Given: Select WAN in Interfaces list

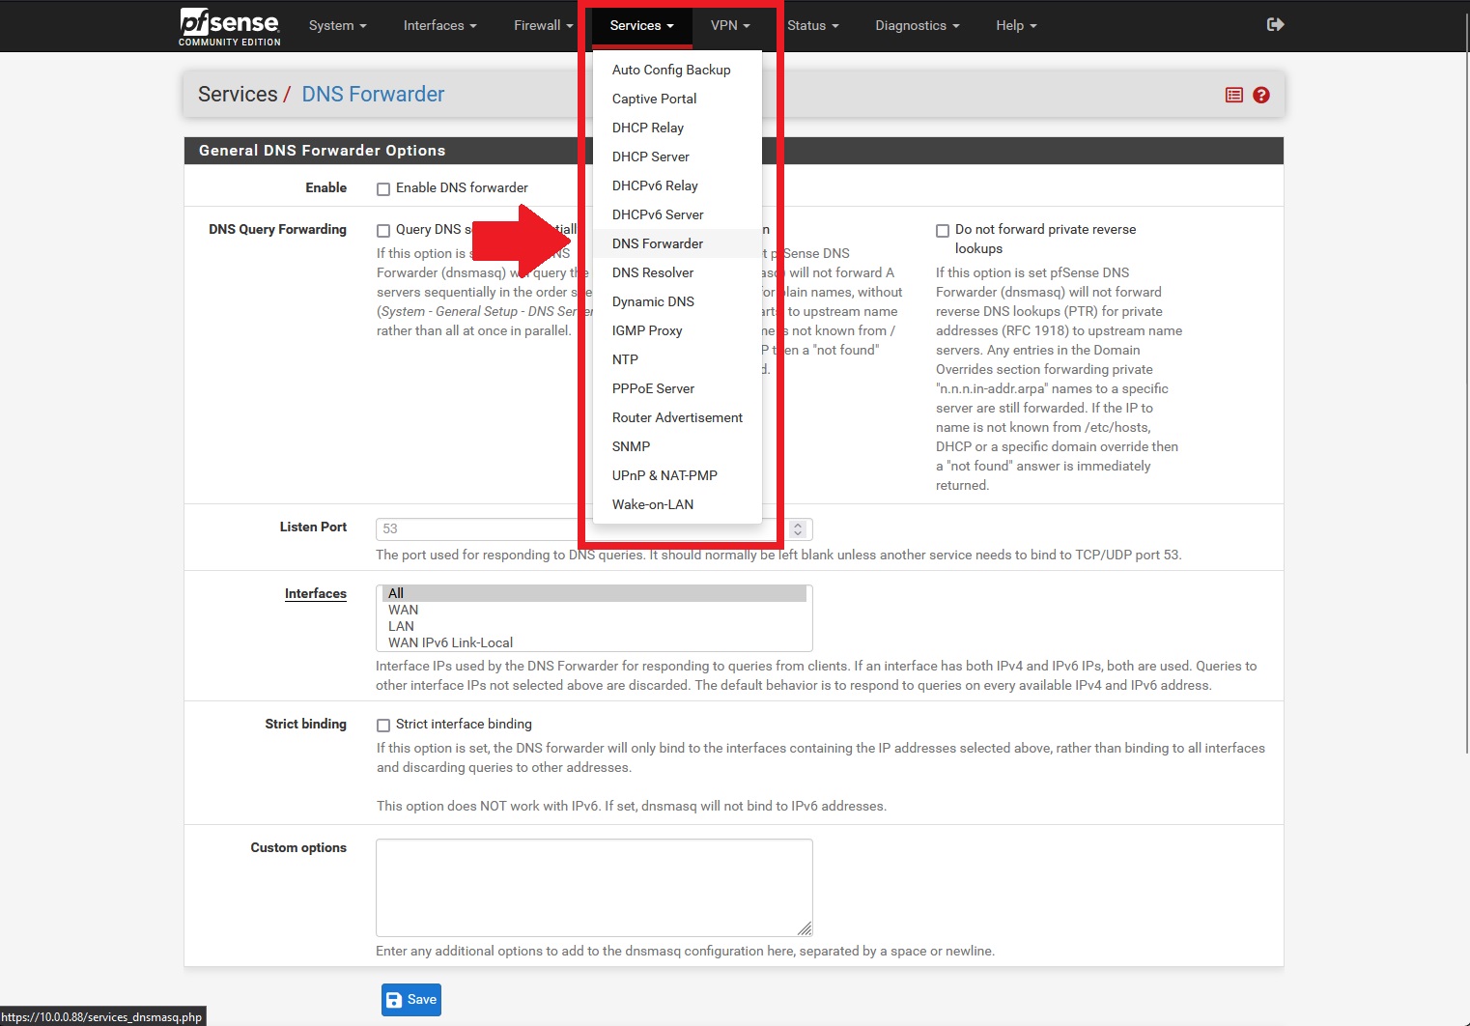Looking at the screenshot, I should click(x=594, y=610).
